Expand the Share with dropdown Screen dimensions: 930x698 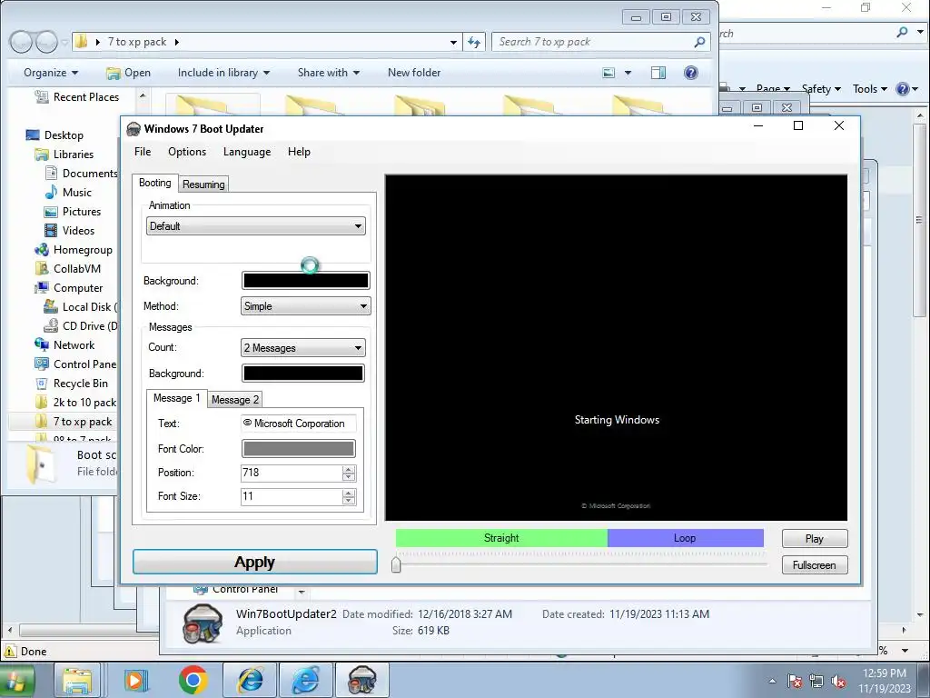click(328, 73)
